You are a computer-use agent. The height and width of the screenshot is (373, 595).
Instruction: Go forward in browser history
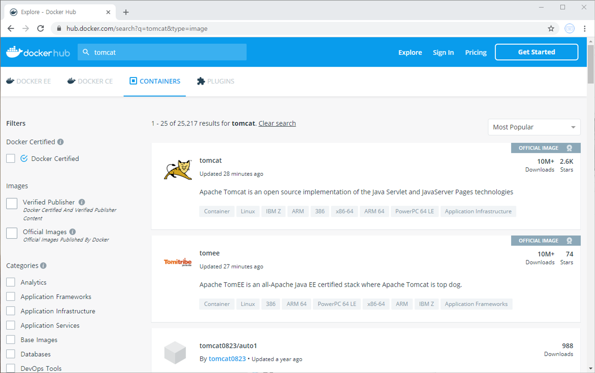pos(26,29)
